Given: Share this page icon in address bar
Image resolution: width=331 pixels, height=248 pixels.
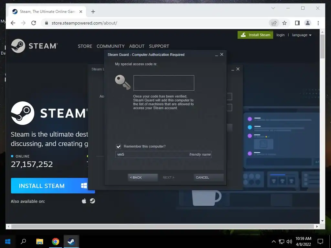Looking at the screenshot, I should pos(274,23).
